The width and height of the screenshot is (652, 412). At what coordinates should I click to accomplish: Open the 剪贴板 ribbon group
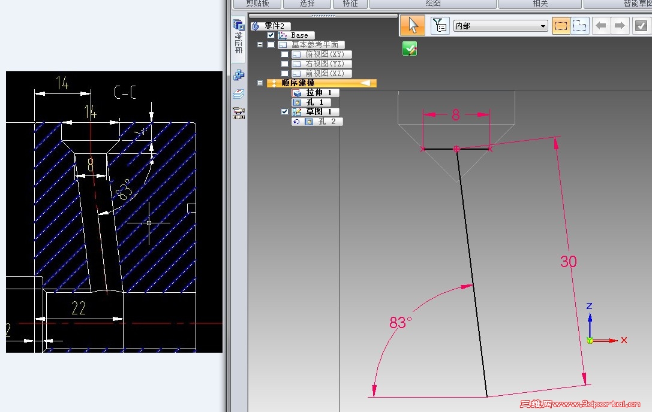coord(257,4)
